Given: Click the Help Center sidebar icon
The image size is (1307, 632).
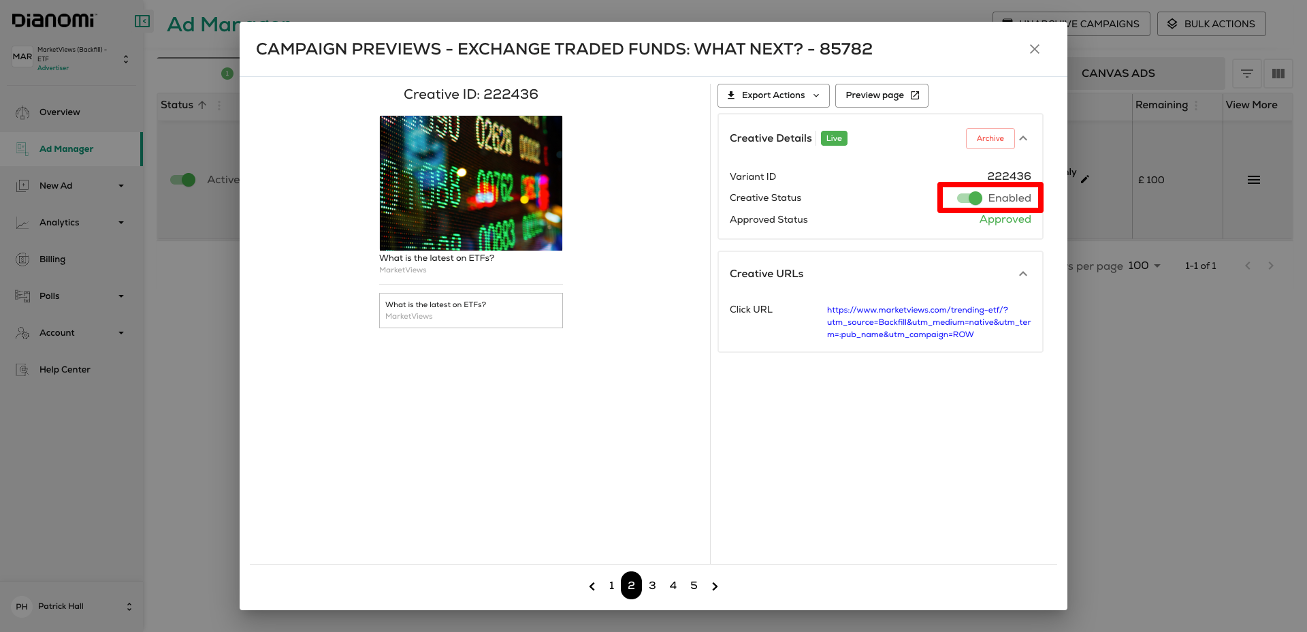Looking at the screenshot, I should (x=22, y=370).
